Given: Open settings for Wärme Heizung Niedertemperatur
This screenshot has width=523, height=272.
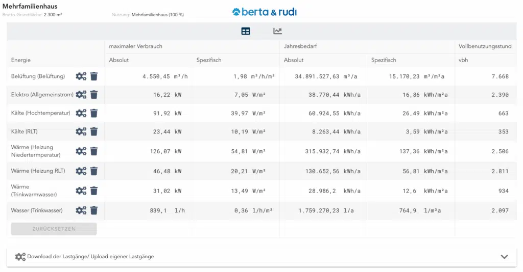Looking at the screenshot, I should coord(81,151).
